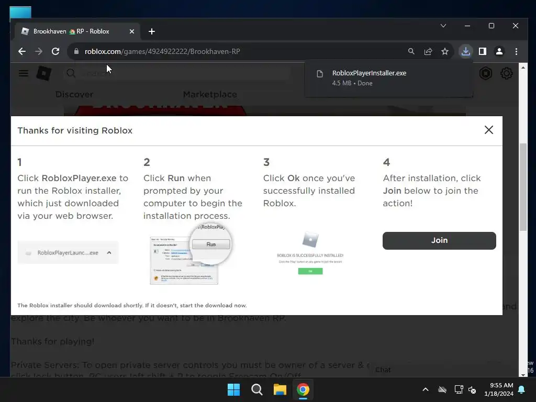Open Windows Start menu

click(x=234, y=389)
